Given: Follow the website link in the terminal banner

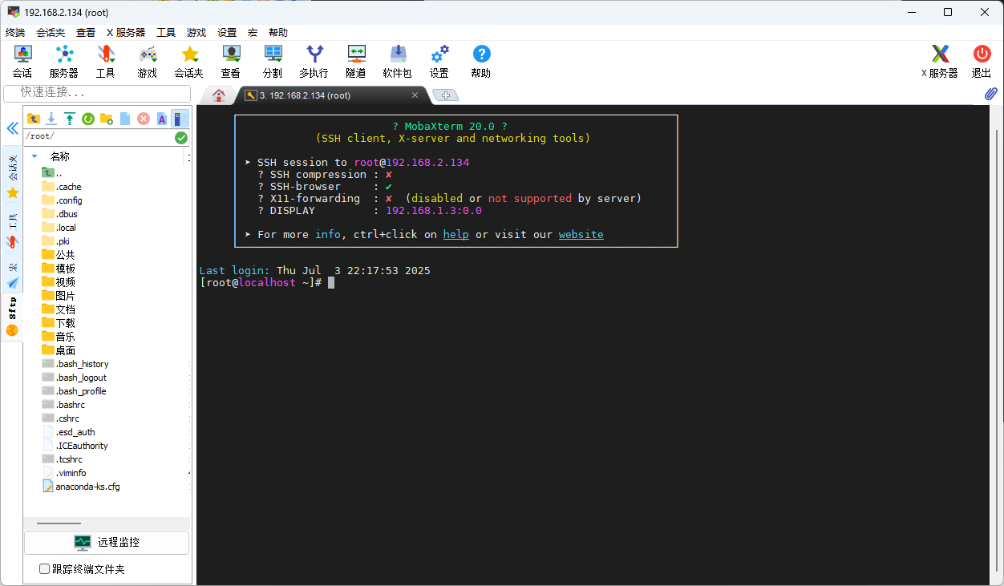Looking at the screenshot, I should pos(581,235).
